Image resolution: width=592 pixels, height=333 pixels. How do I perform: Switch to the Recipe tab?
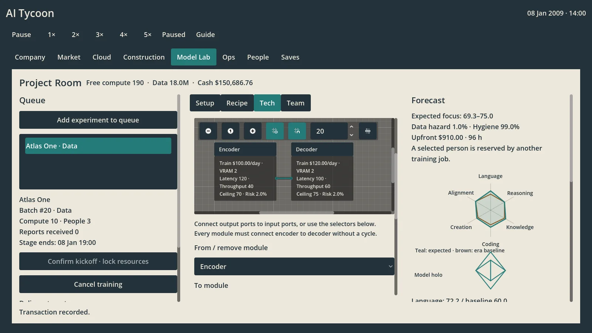[237, 103]
